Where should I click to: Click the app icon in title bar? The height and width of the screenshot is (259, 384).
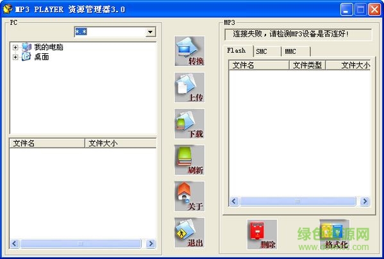(8, 9)
